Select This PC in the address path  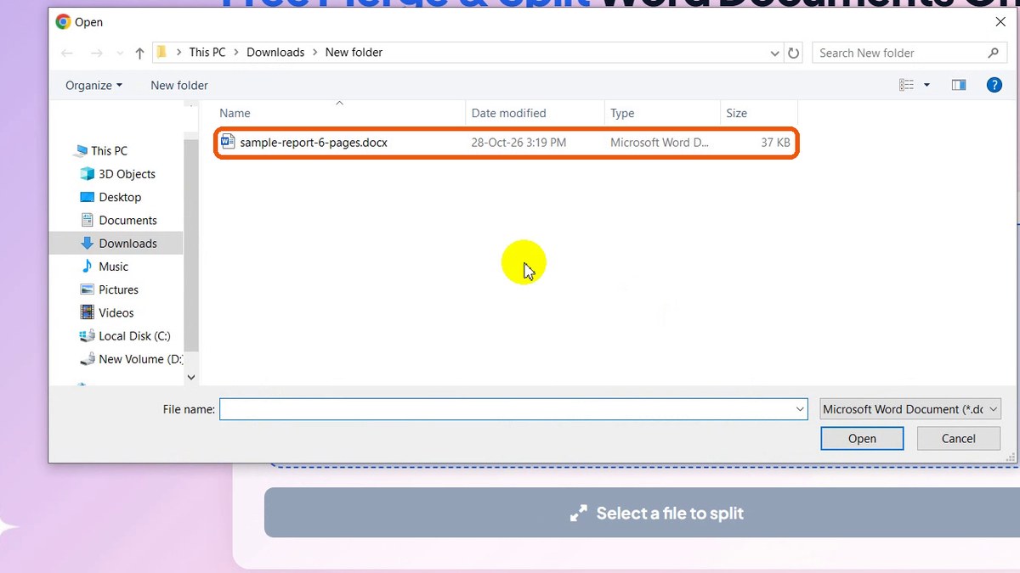[x=207, y=52]
